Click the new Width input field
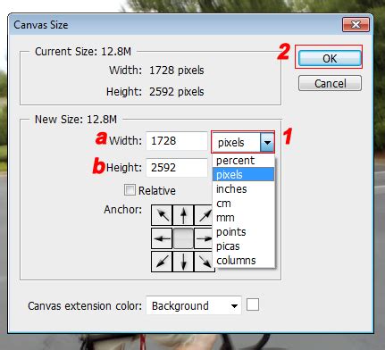Viewport: 385px width, 350px height. pyautogui.click(x=177, y=141)
